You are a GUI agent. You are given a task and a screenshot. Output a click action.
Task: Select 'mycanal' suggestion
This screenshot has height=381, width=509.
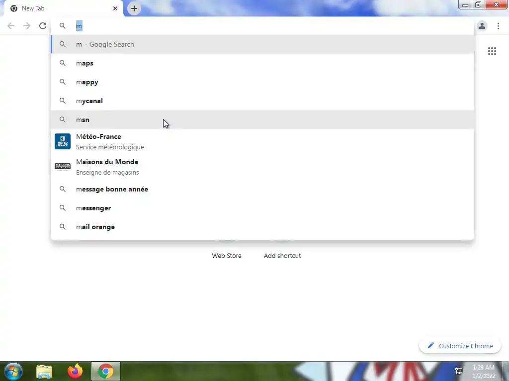[262, 101]
